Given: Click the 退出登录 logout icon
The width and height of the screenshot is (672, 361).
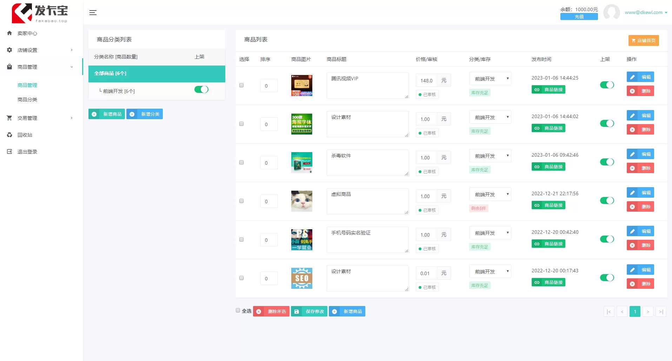Looking at the screenshot, I should pyautogui.click(x=9, y=151).
